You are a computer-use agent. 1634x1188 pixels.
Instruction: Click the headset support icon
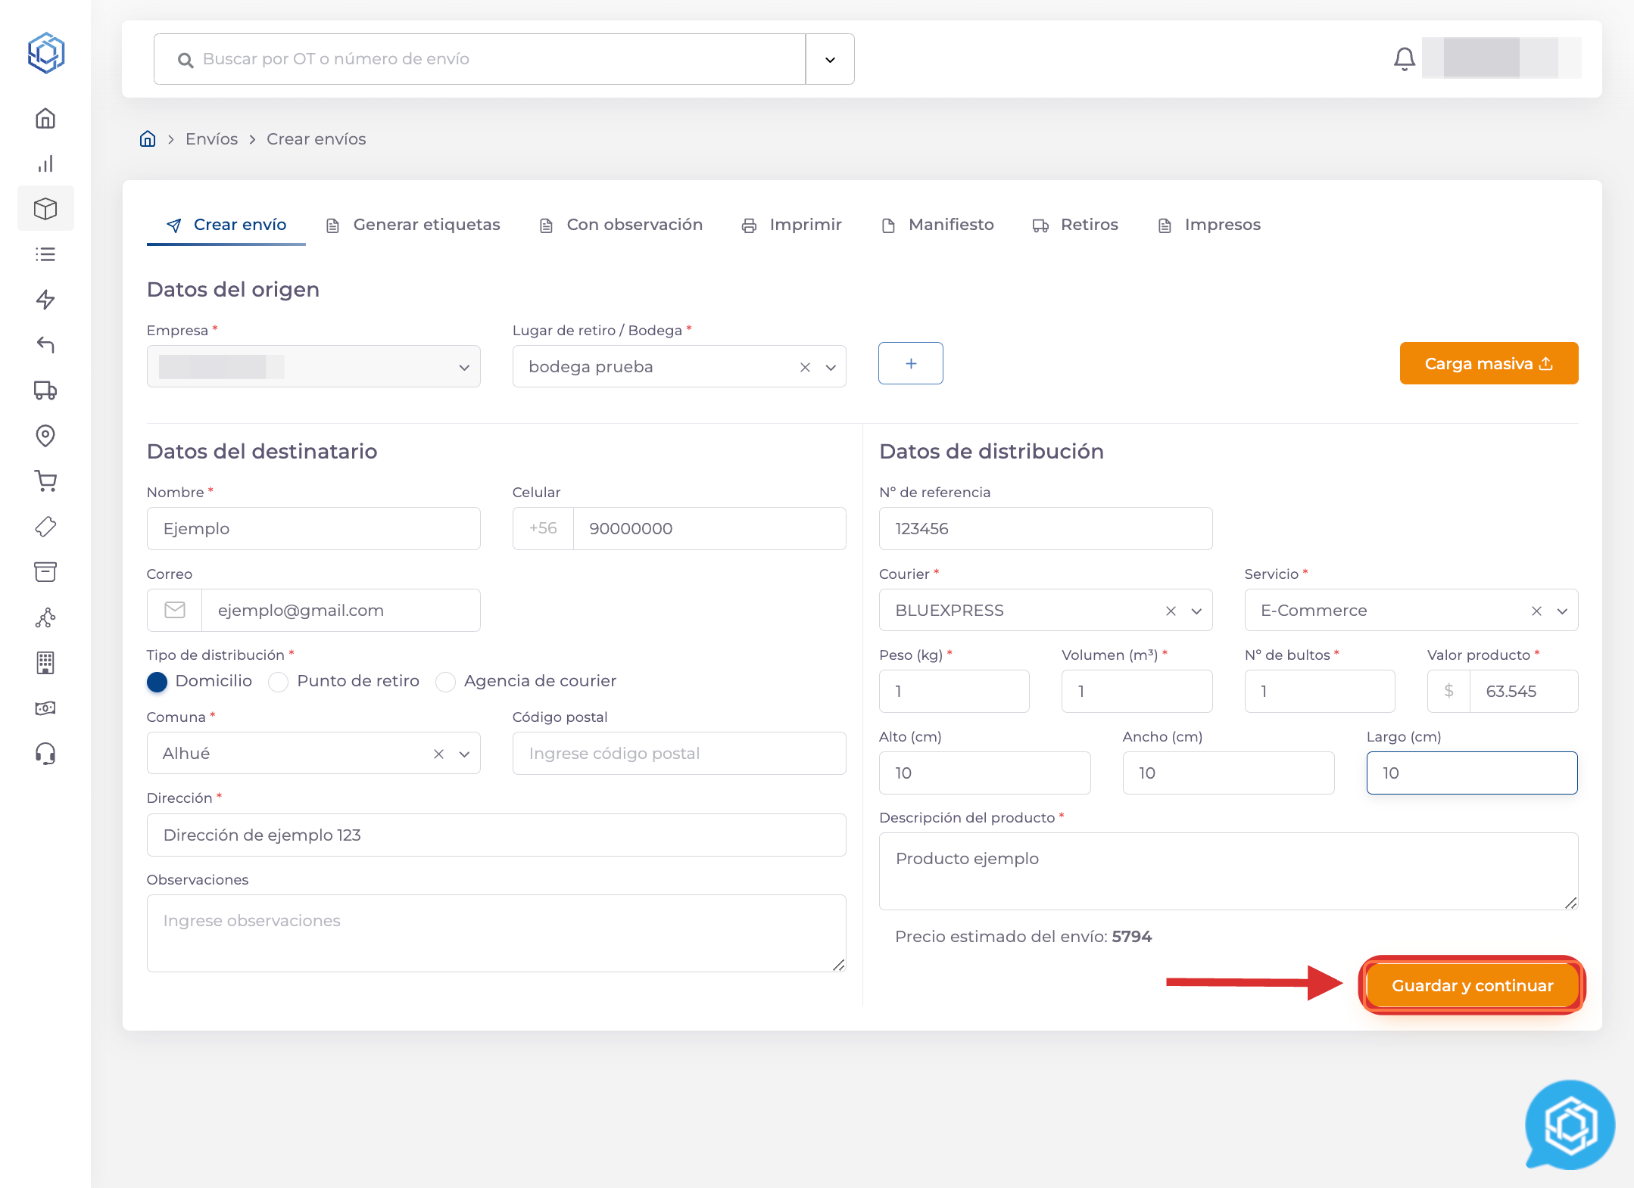(x=45, y=754)
